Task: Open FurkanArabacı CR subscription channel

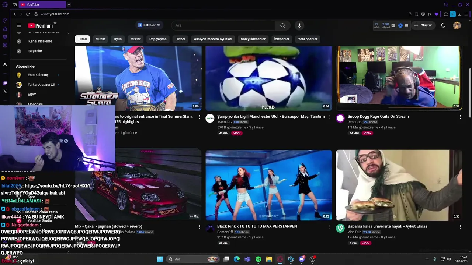Action: 41,85
